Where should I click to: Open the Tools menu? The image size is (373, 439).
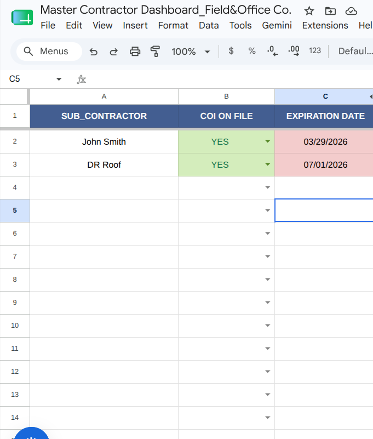click(x=240, y=25)
